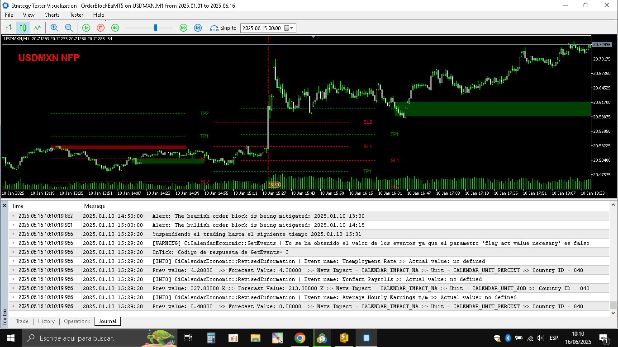Jump to the end with the skip icon
The height and width of the screenshot is (347, 618).
pyautogui.click(x=198, y=28)
